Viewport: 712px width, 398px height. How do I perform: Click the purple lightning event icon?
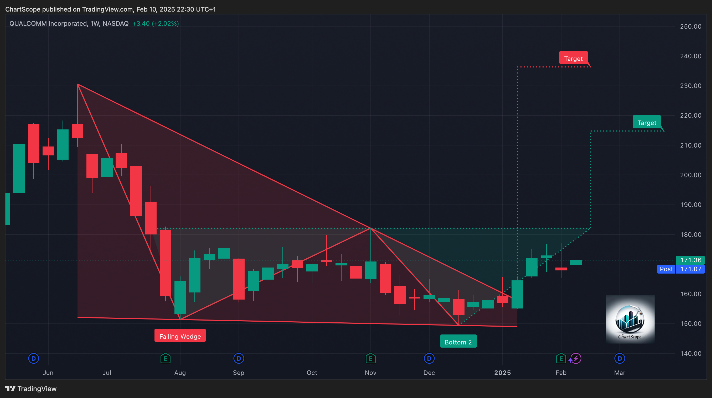tap(576, 359)
